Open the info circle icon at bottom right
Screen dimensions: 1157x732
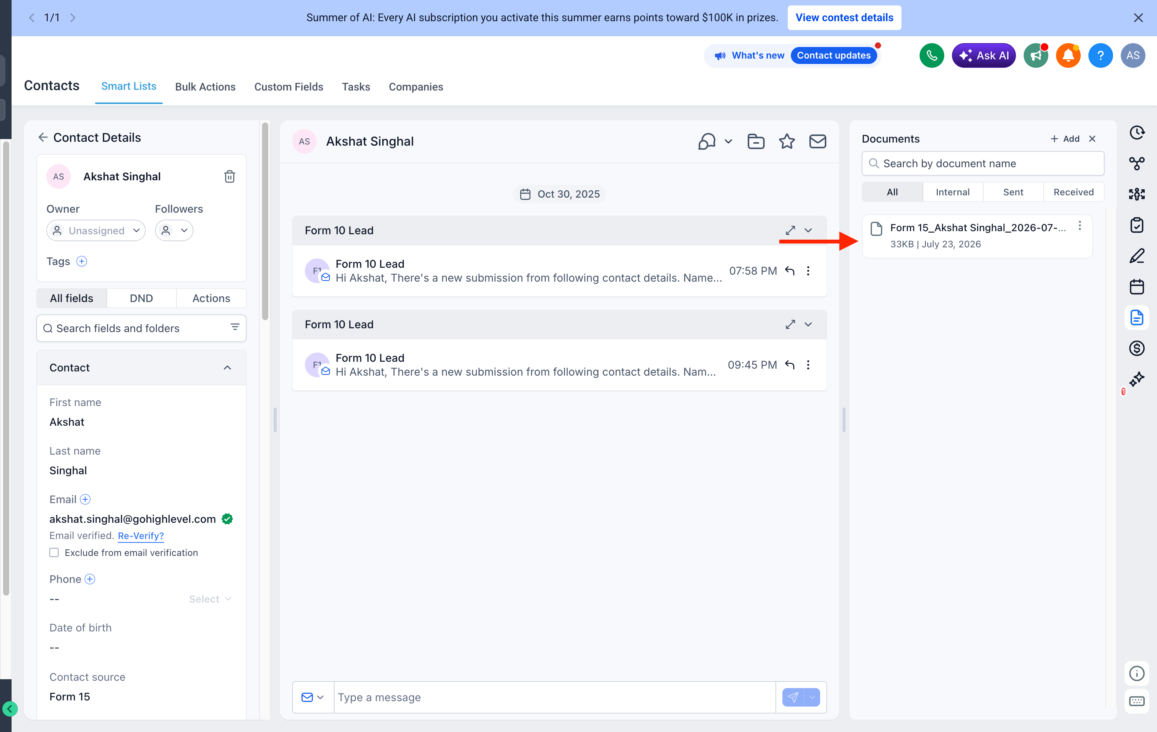(1136, 673)
